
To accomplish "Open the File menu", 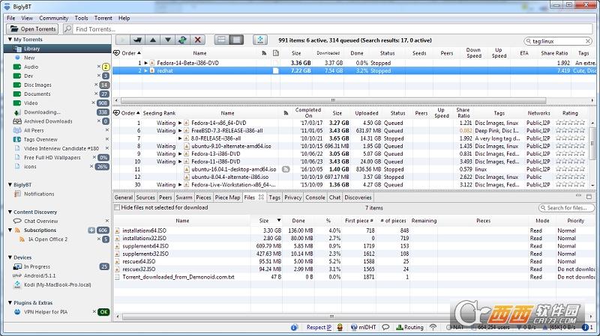I will pyautogui.click(x=10, y=18).
